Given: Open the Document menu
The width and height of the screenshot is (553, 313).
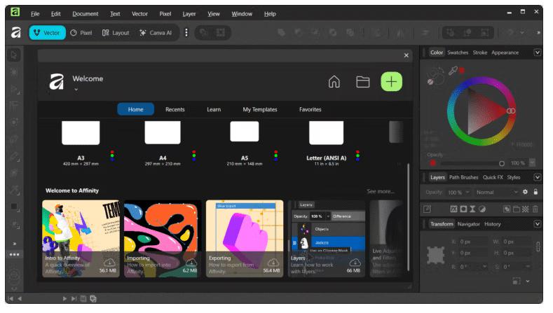Looking at the screenshot, I should coord(85,14).
